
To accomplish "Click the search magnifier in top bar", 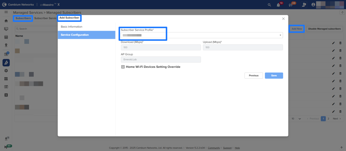I will 269,5.
